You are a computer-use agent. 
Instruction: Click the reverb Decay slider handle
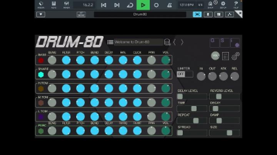click(215, 109)
